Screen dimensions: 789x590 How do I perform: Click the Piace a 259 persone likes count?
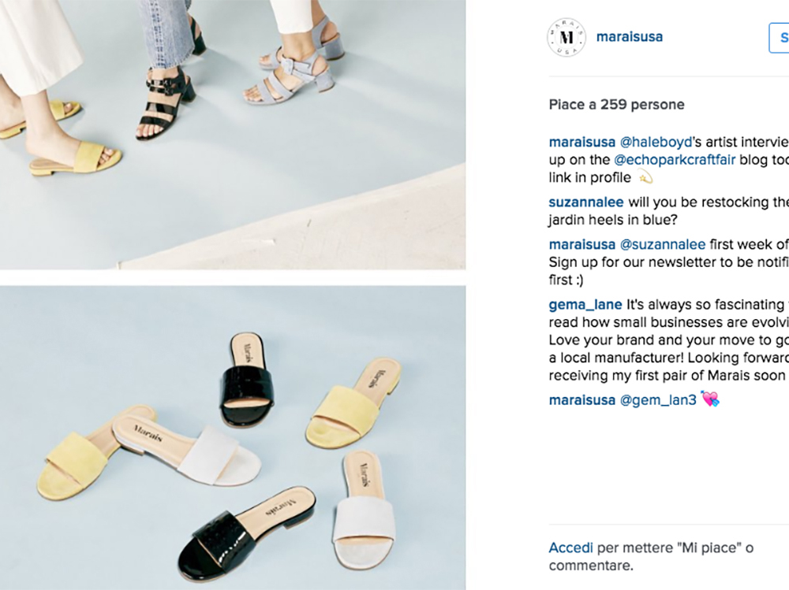616,105
